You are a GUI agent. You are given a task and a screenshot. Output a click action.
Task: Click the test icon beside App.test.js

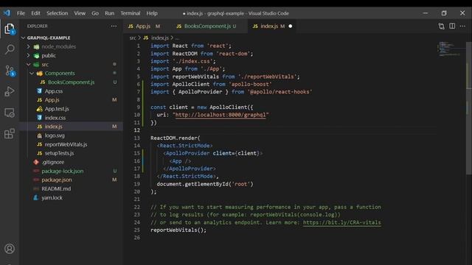39,109
